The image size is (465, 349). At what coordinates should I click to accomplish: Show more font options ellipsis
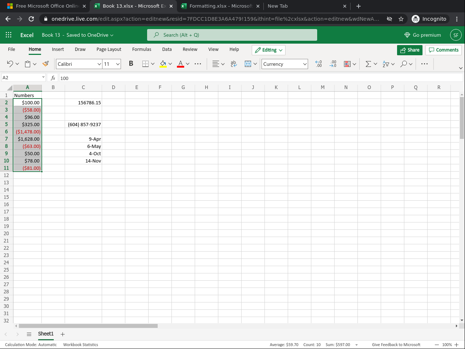coord(198,64)
